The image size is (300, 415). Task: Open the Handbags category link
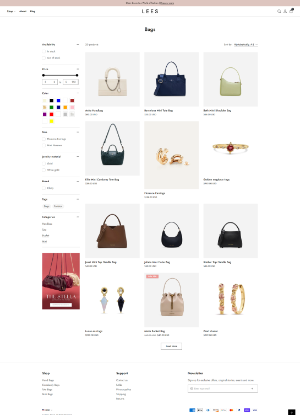(x=47, y=224)
